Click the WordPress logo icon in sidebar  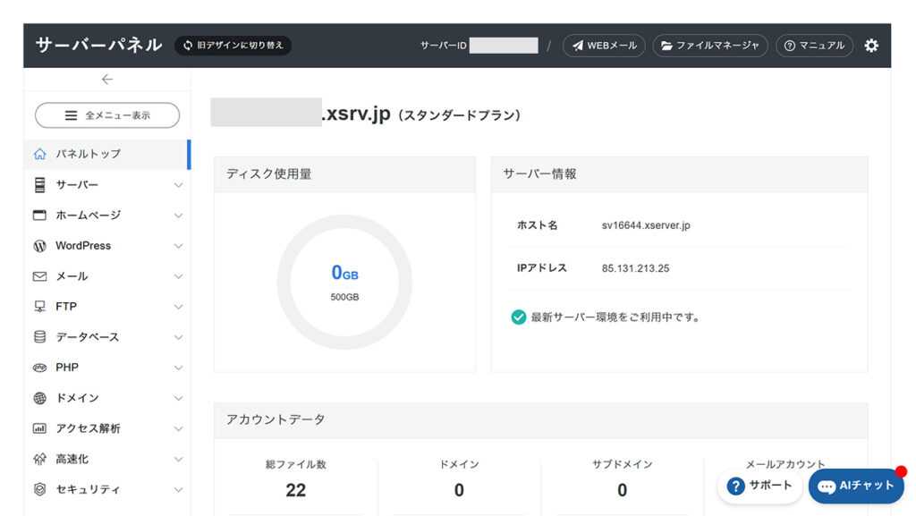coord(39,246)
